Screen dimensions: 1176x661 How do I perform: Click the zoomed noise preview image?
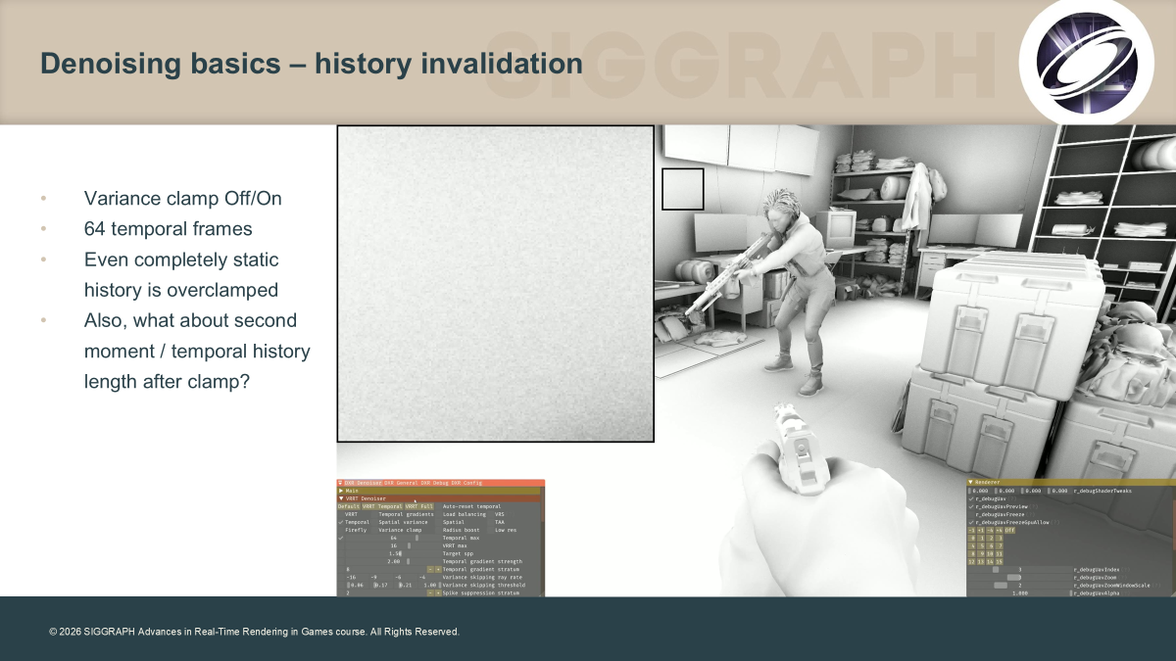(495, 284)
